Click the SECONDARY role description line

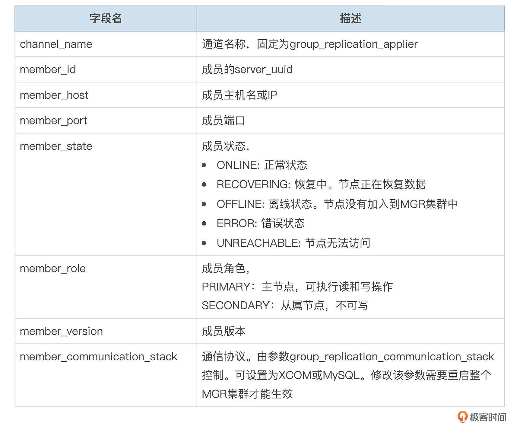tap(285, 306)
